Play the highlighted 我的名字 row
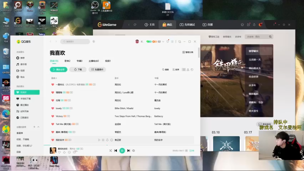The height and width of the screenshot is (171, 304). (x=99, y=140)
